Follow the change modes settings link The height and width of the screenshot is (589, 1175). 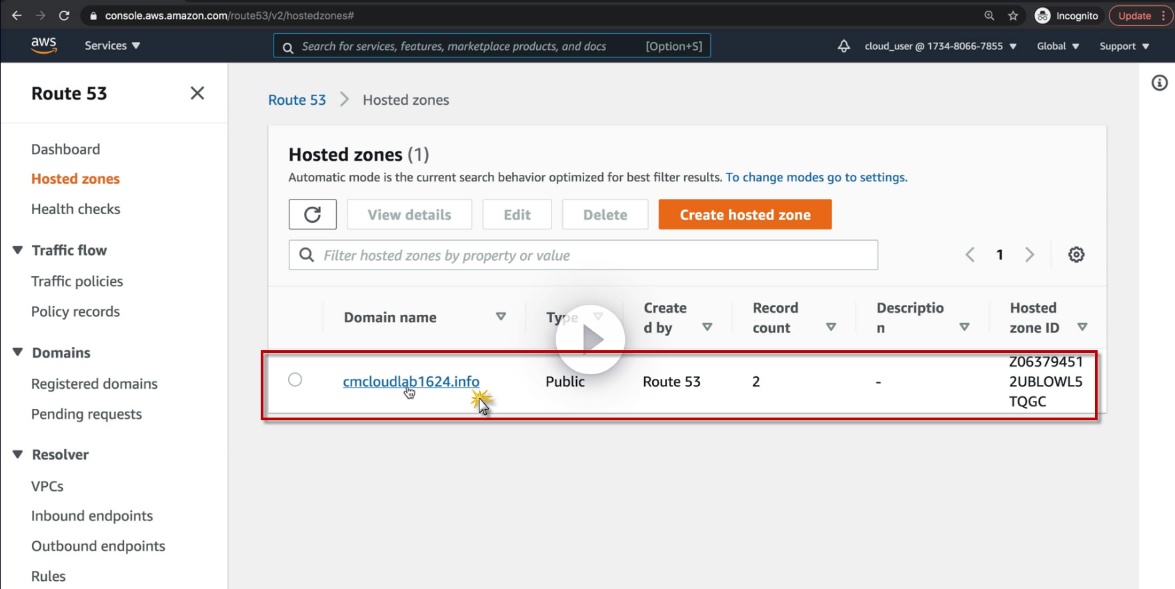pyautogui.click(x=816, y=177)
